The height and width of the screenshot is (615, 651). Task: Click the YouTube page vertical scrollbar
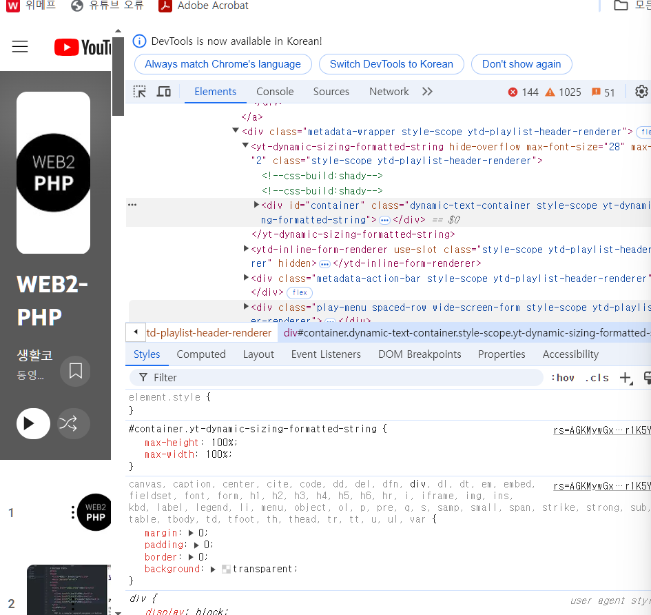(x=118, y=77)
